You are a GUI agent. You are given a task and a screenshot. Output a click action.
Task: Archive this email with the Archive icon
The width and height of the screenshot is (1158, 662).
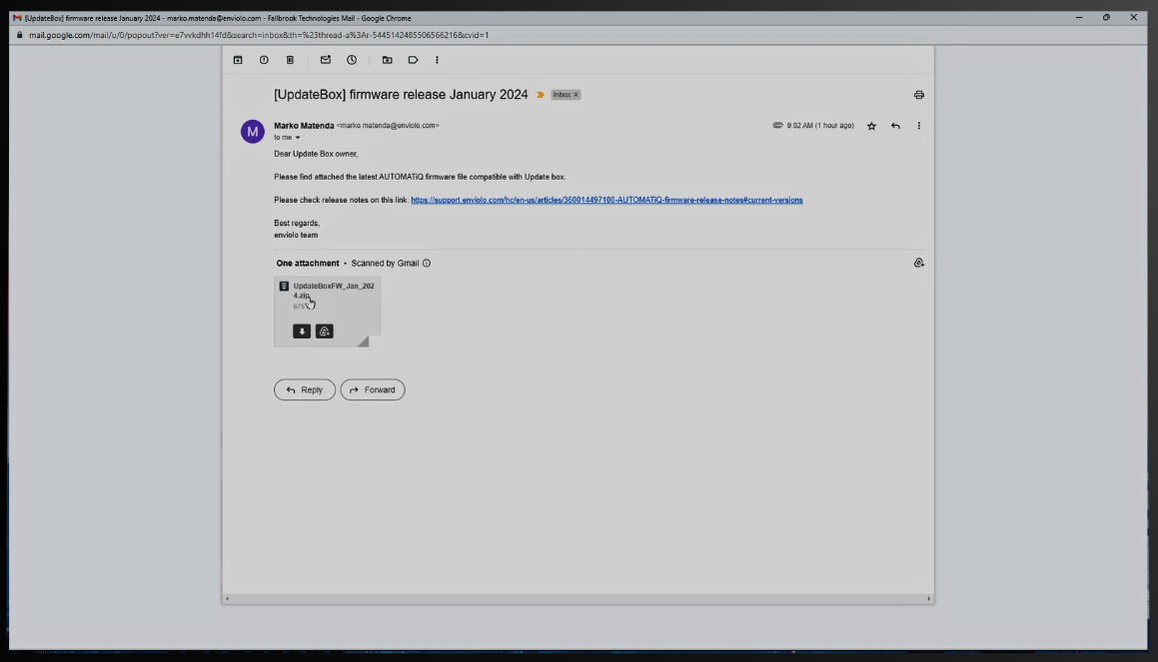click(x=238, y=60)
